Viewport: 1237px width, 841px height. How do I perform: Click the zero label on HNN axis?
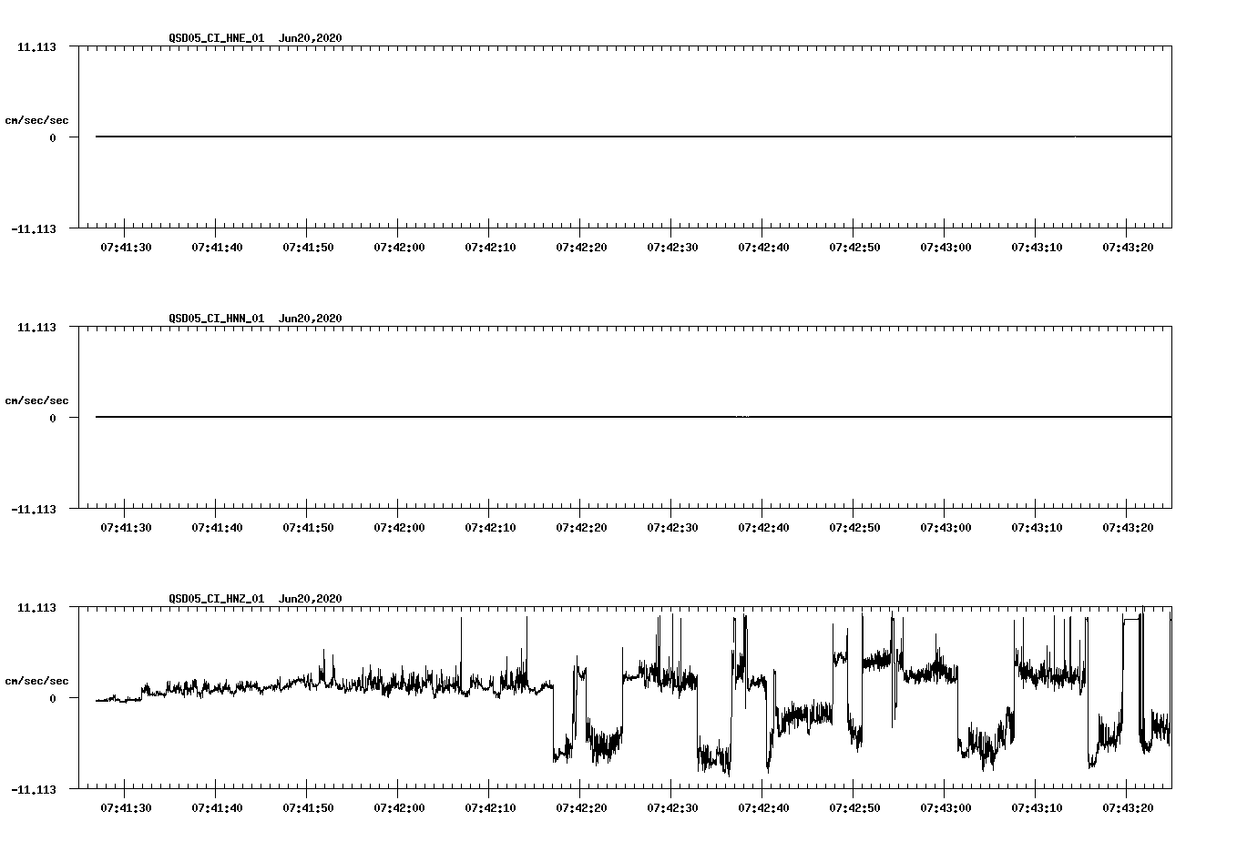click(53, 419)
